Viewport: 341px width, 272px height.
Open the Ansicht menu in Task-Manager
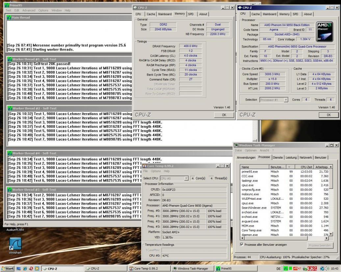click(x=264, y=150)
